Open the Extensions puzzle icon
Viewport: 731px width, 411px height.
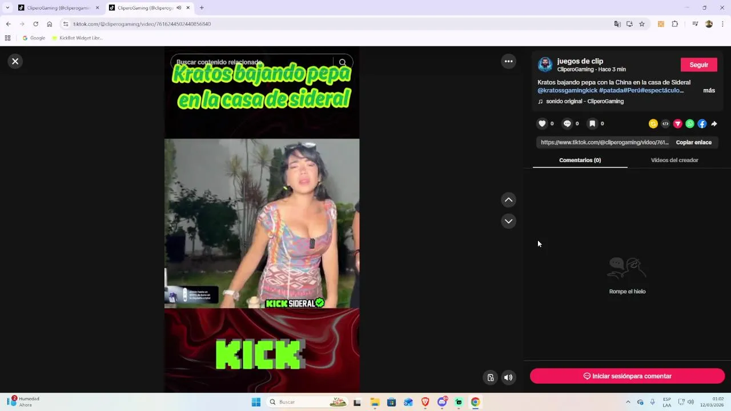(675, 24)
